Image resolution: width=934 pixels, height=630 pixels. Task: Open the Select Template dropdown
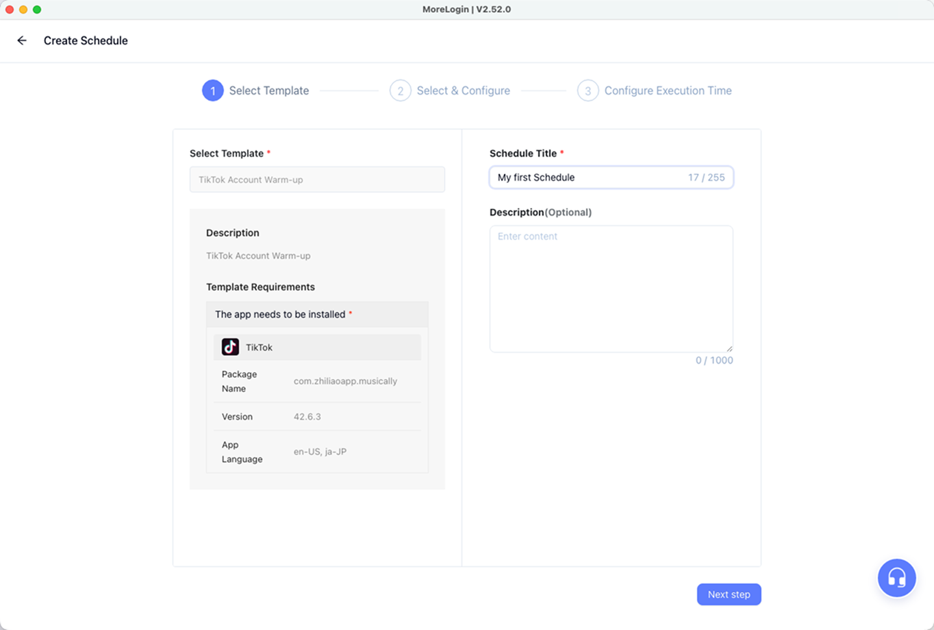click(317, 179)
